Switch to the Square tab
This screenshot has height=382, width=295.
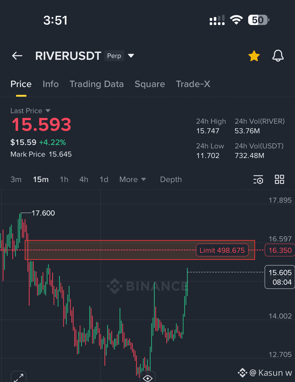[x=150, y=84]
